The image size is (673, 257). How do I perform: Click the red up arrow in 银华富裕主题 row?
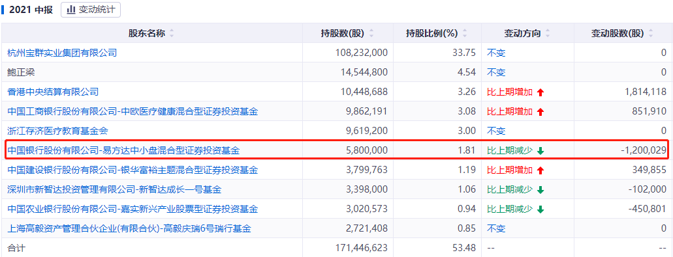click(x=540, y=170)
